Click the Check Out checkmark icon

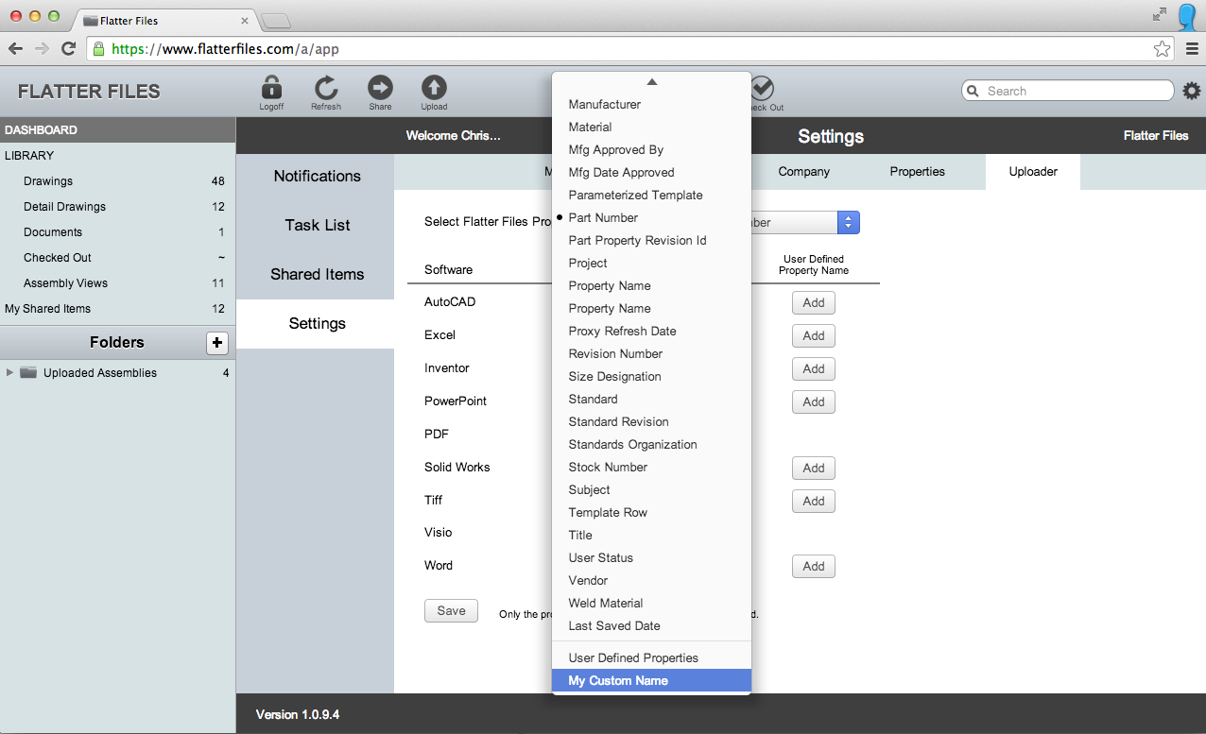coord(762,88)
